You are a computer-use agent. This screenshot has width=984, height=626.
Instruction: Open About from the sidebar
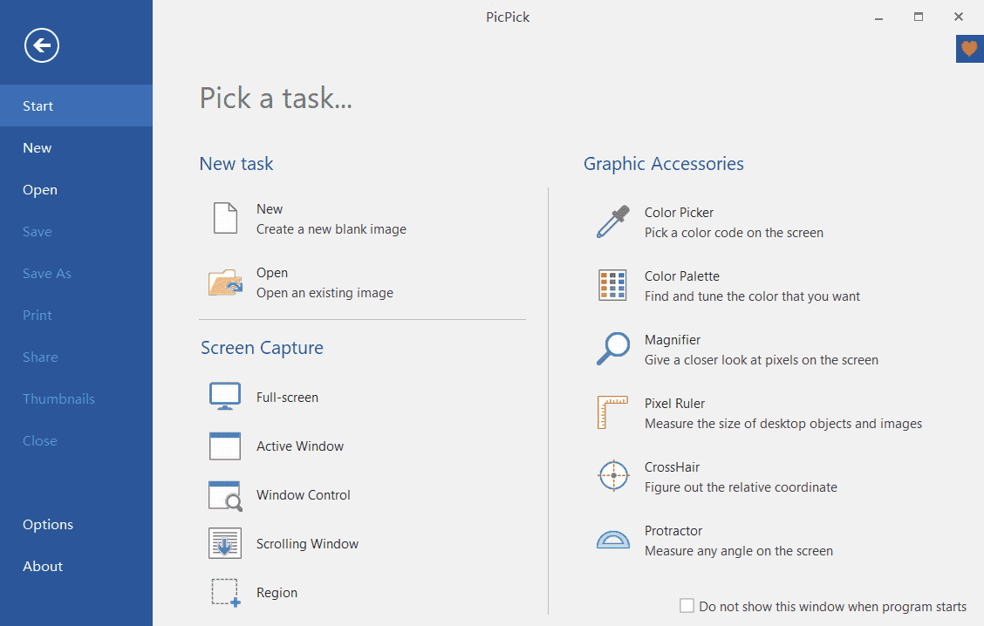(x=76, y=567)
